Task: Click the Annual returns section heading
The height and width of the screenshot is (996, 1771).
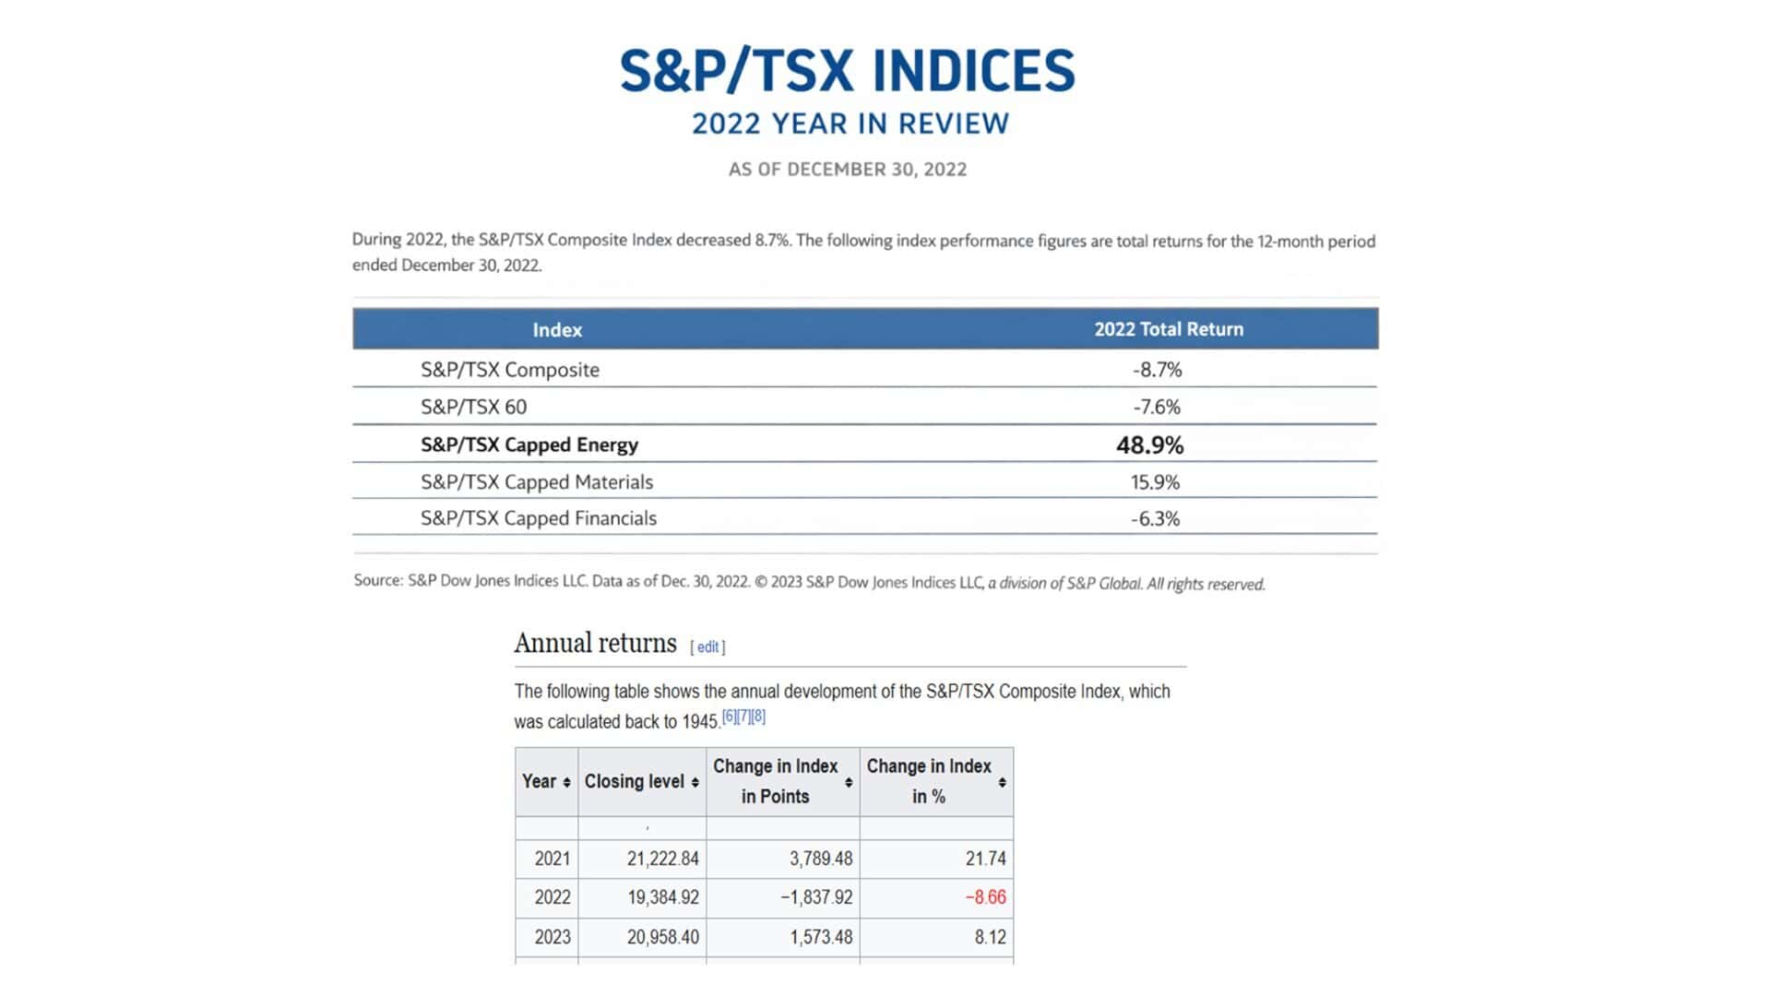Action: [595, 643]
